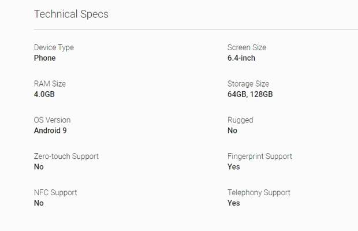Viewport: 358px width, 231px height.
Task: Select the Screen Size label
Action: (247, 47)
